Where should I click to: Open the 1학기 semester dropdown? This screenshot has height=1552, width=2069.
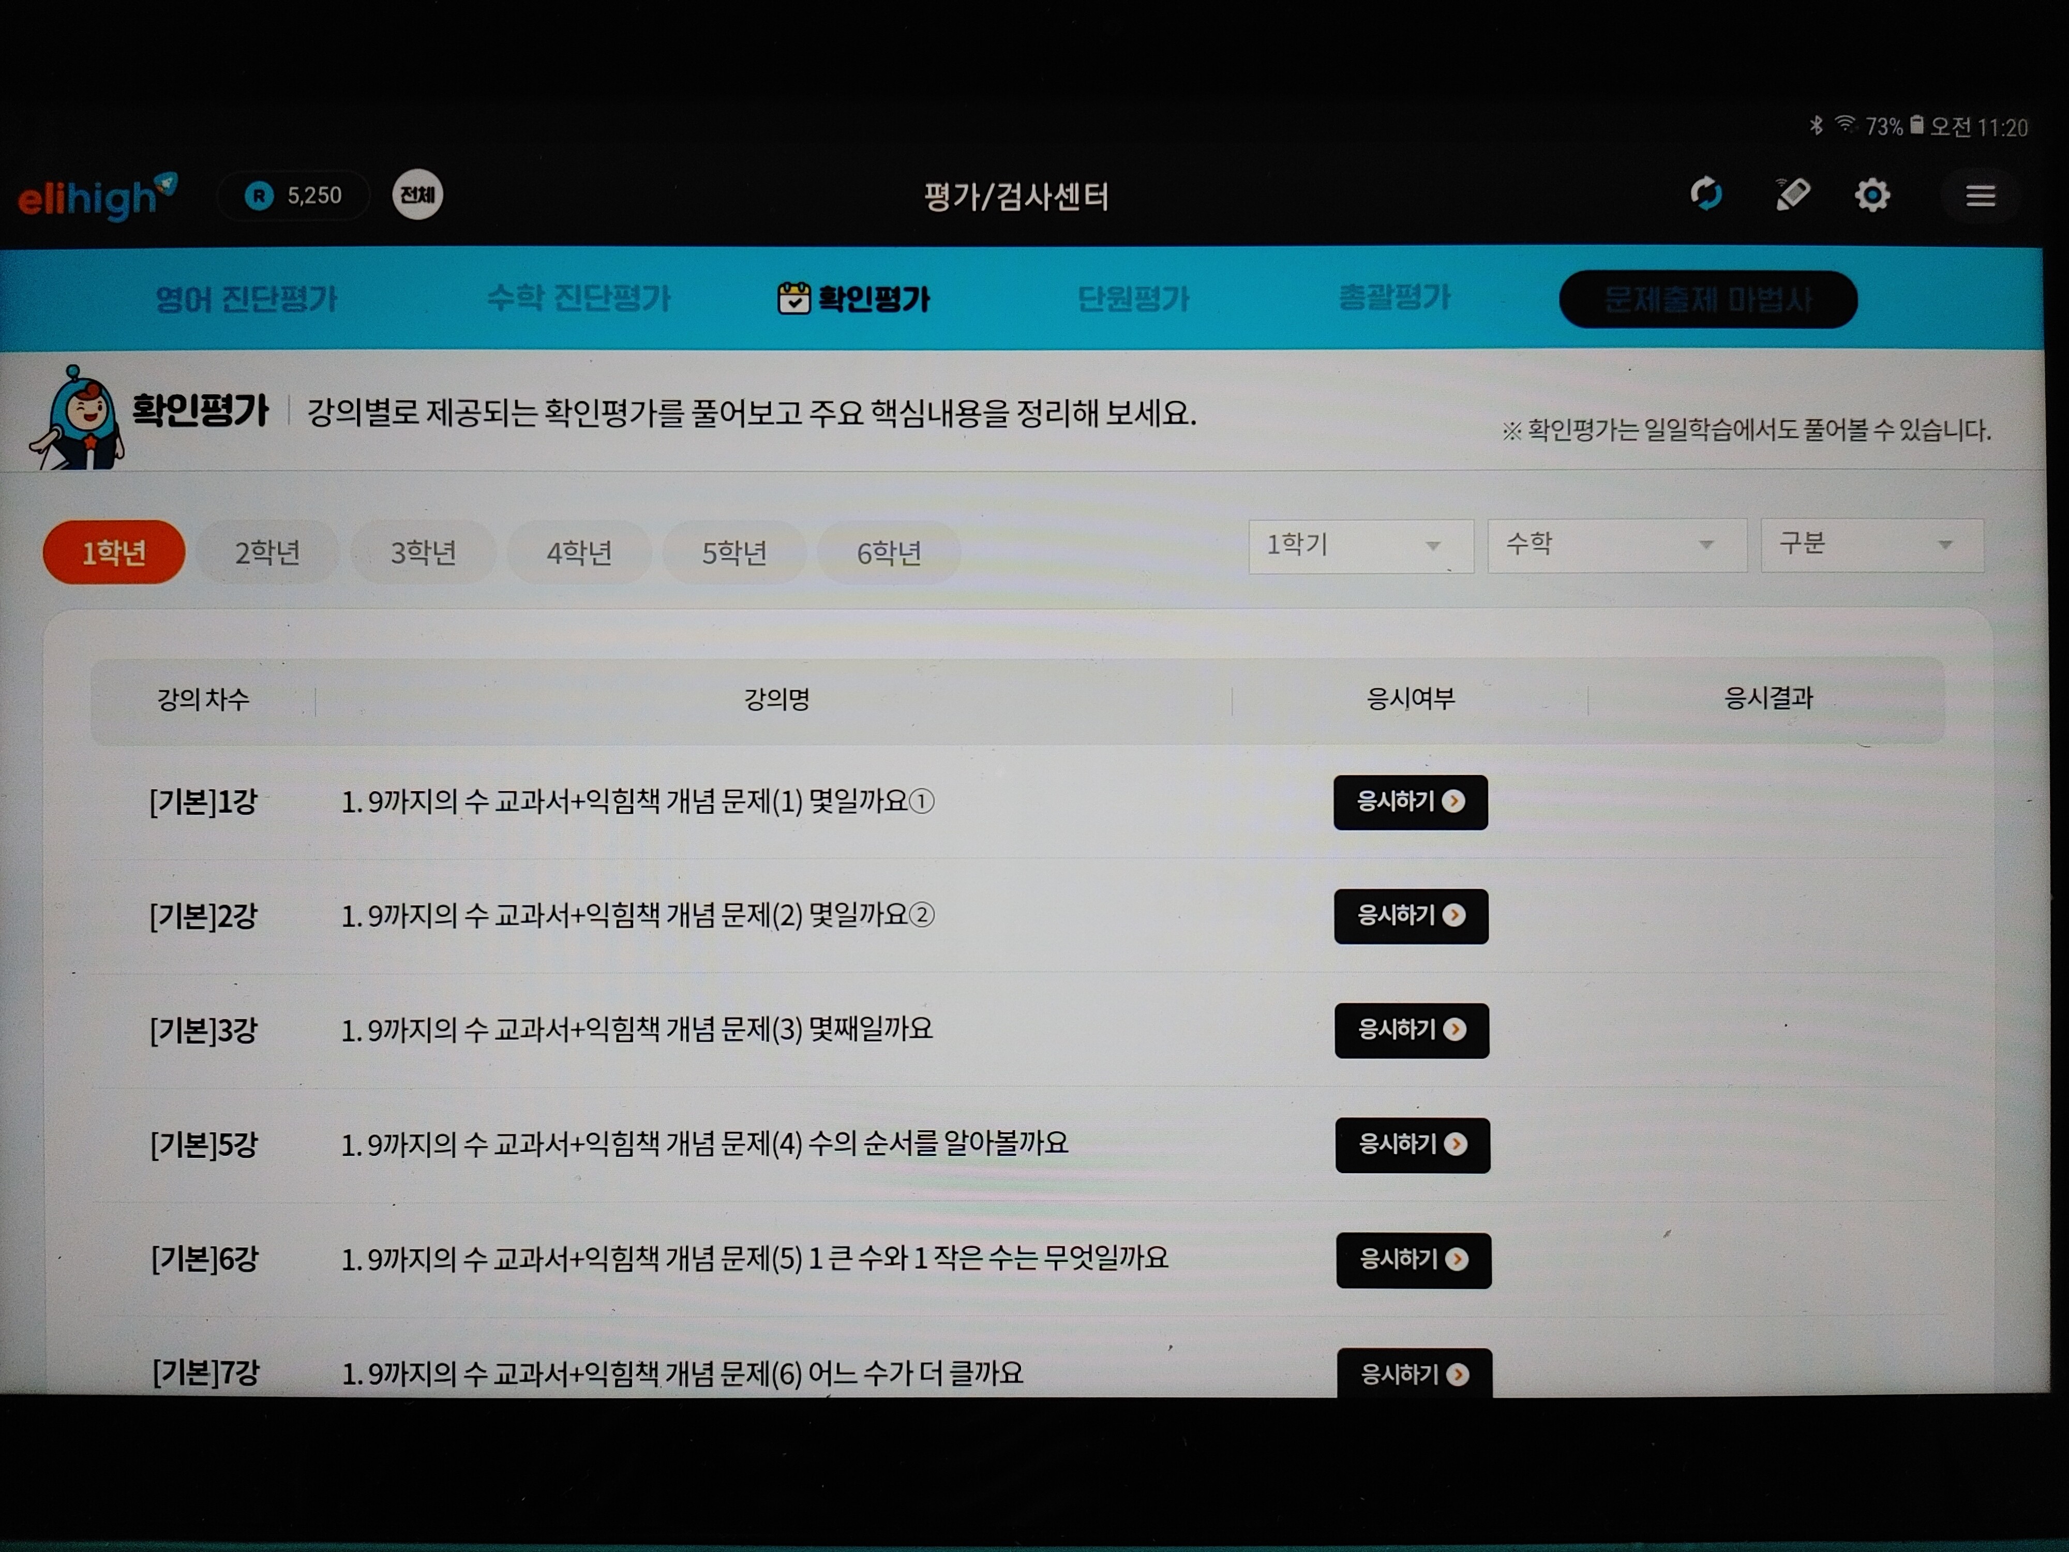click(1361, 546)
